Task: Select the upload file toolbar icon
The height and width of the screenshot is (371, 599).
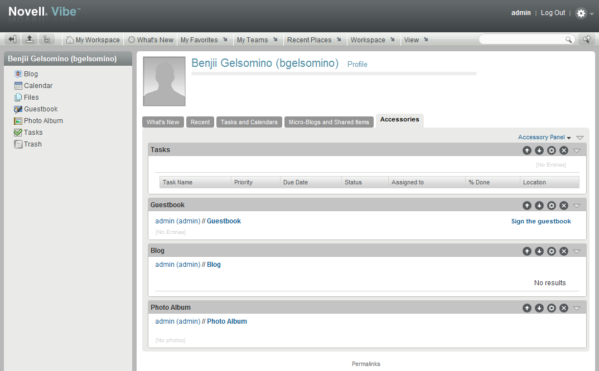Action: point(29,39)
